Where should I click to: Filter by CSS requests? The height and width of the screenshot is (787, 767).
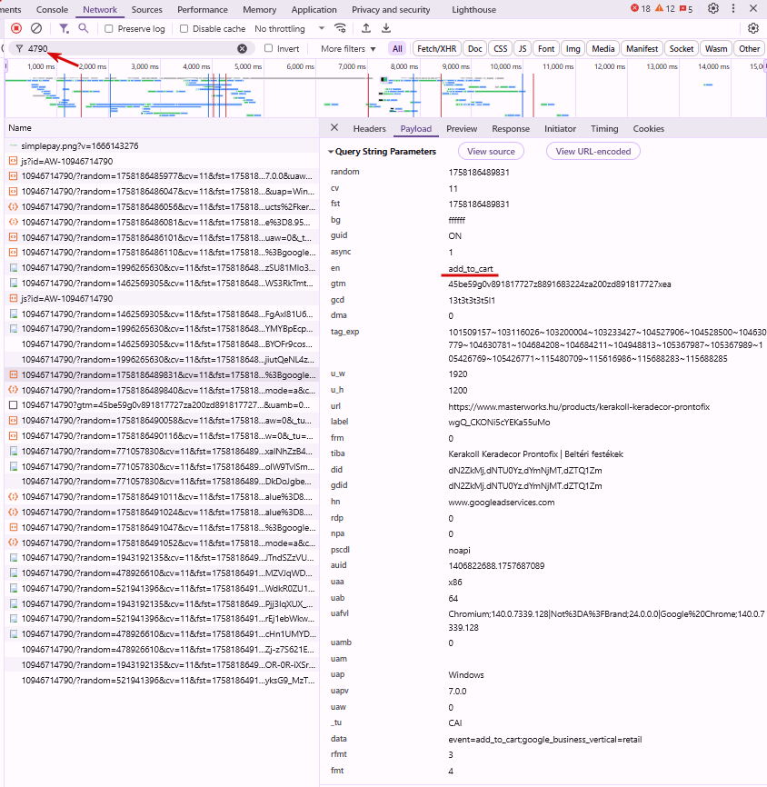click(x=501, y=49)
